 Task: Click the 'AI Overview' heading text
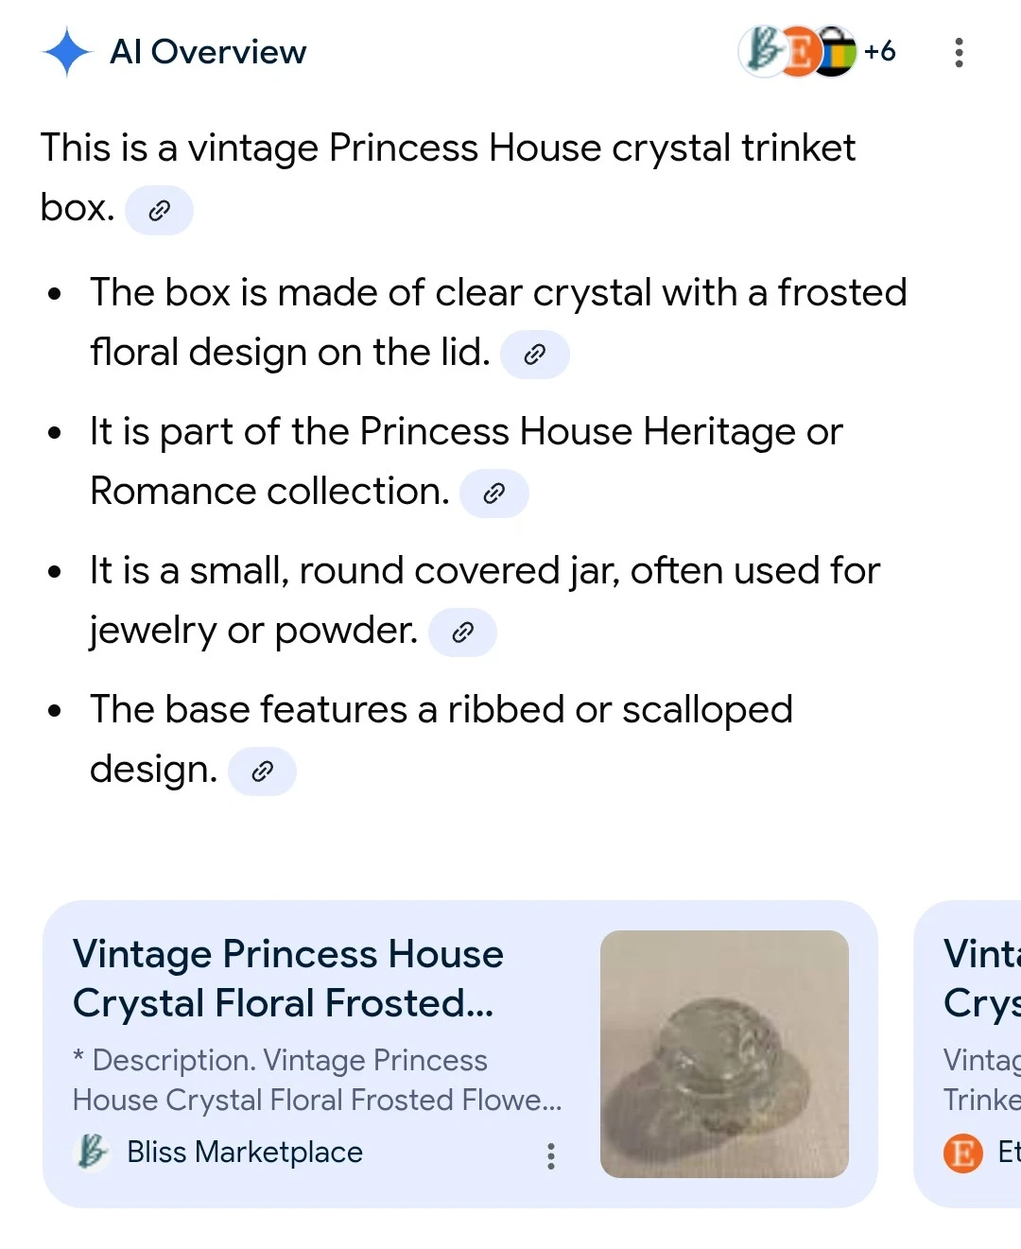coord(208,52)
